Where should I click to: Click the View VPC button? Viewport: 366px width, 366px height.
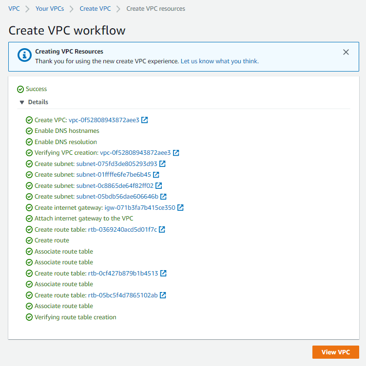pyautogui.click(x=336, y=352)
